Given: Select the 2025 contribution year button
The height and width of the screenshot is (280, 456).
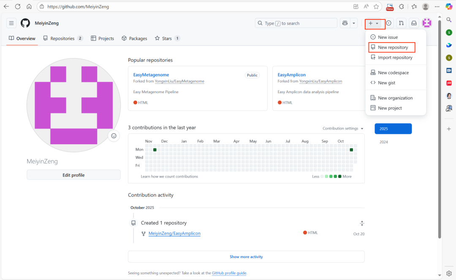Looking at the screenshot, I should 393,129.
